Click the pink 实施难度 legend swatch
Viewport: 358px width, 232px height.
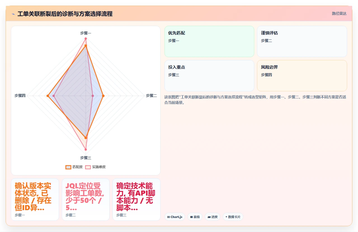coord(88,167)
